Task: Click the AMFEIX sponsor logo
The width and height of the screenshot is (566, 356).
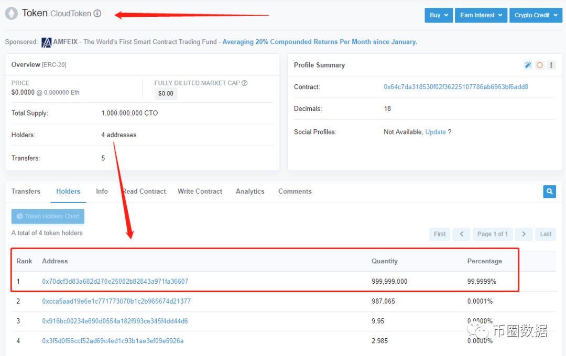Action: [46, 42]
